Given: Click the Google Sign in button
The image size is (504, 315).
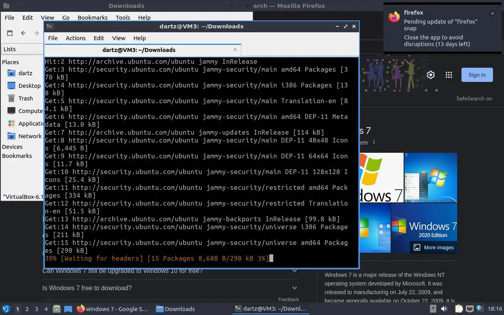Looking at the screenshot, I should coord(477,75).
